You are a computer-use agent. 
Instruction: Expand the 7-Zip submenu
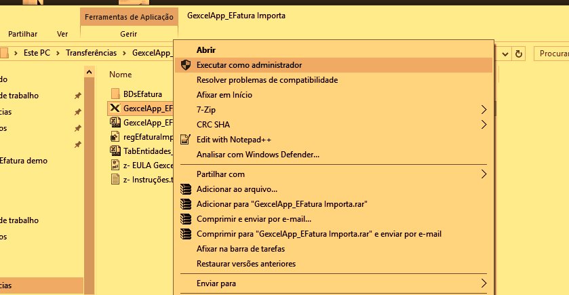click(484, 109)
